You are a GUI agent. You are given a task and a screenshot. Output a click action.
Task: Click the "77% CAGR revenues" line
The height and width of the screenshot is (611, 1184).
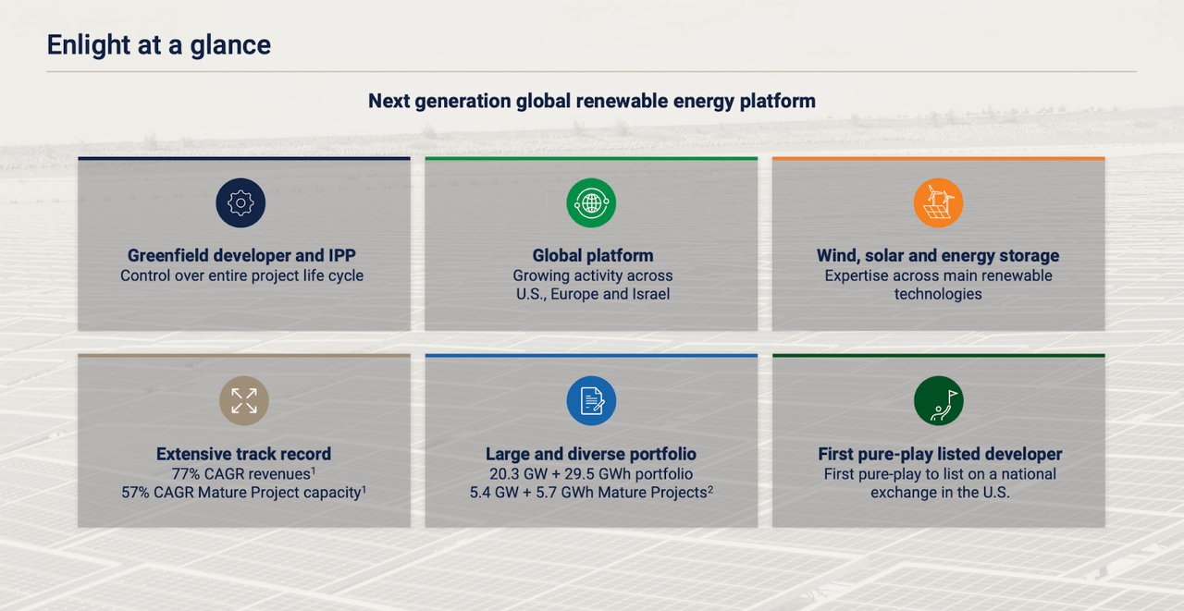(x=243, y=473)
